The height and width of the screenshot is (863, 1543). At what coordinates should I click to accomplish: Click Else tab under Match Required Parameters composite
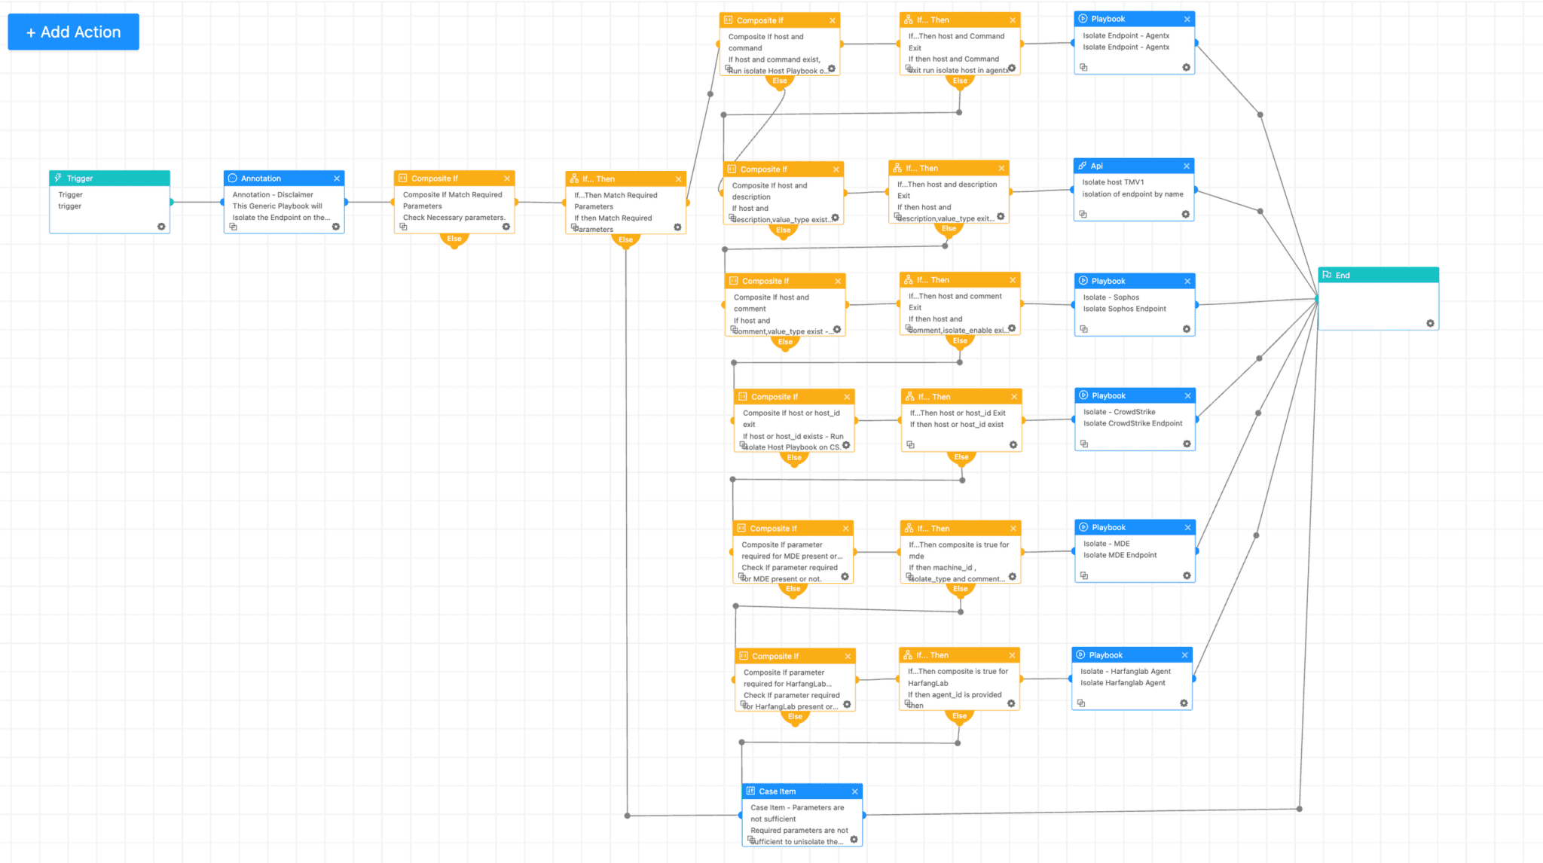tap(454, 239)
